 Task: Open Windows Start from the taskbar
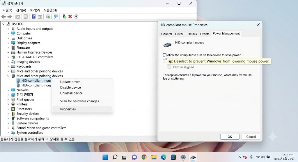(105, 157)
